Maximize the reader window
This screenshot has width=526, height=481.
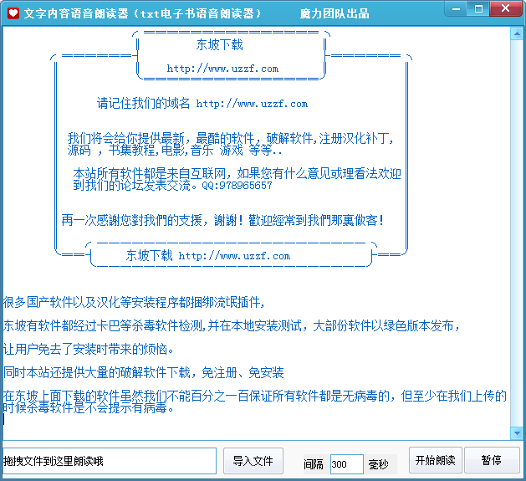[x=478, y=9]
